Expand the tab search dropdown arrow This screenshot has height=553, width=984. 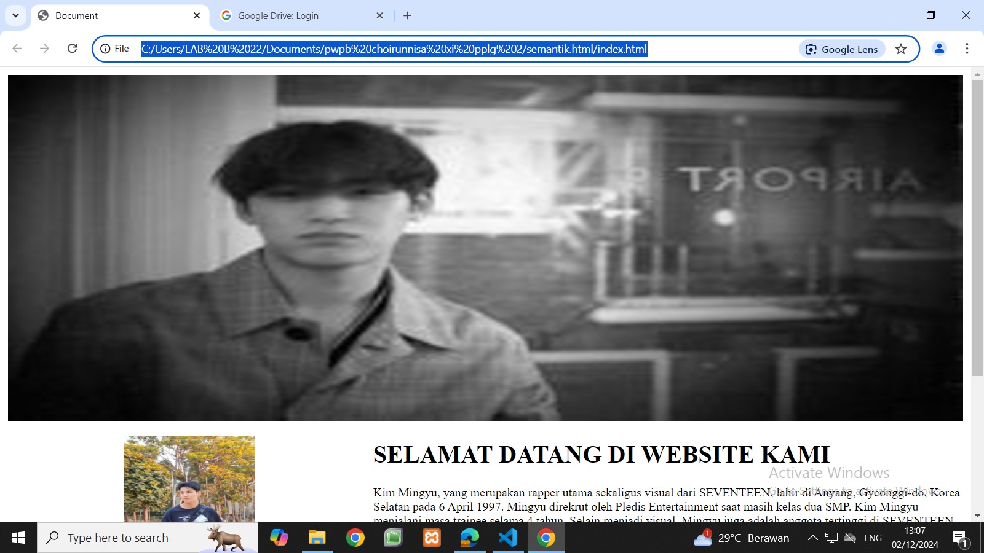15,15
